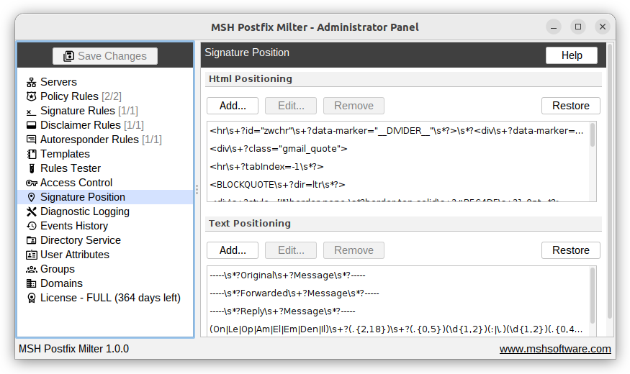Click Remove under Html Positioning

pos(354,106)
